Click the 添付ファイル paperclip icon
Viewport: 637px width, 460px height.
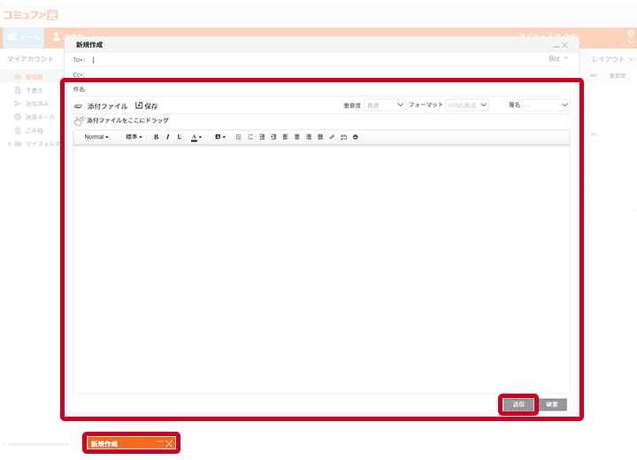pos(79,105)
